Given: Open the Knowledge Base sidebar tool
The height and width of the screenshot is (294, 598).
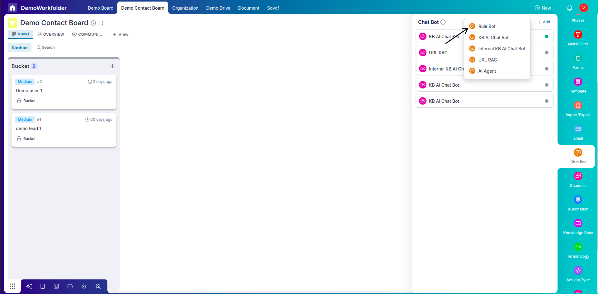Looking at the screenshot, I should tap(578, 227).
